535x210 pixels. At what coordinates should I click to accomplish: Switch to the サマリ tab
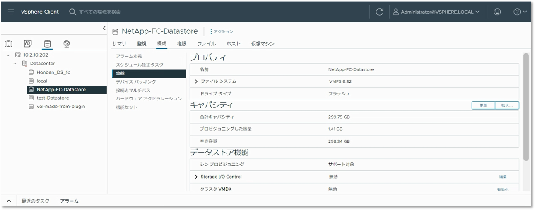(x=119, y=44)
